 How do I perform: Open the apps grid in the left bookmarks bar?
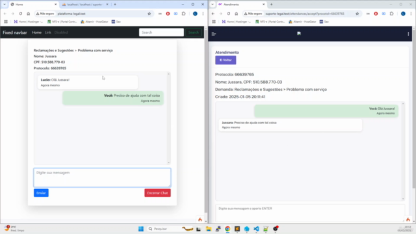tap(6, 21)
